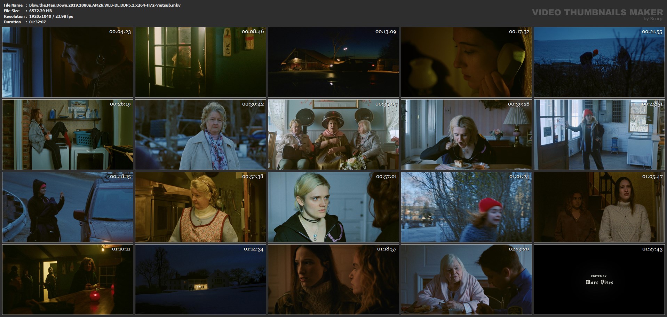The width and height of the screenshot is (667, 317).
Task: Open the lit house night frame 01:14:34
Action: [200, 280]
